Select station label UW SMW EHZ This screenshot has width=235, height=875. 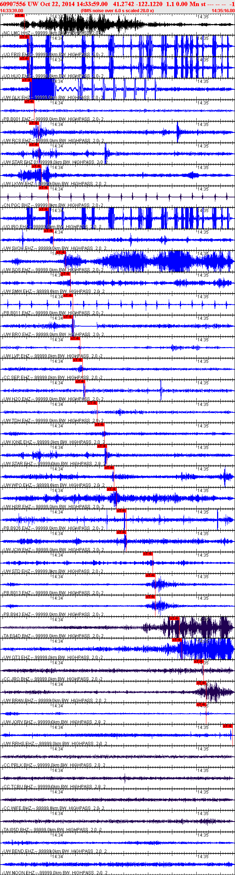tap(18, 291)
